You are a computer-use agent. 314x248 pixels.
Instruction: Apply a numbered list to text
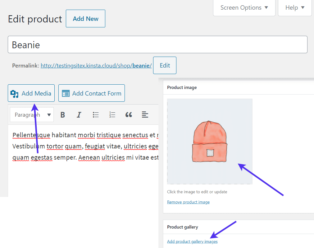[112, 115]
